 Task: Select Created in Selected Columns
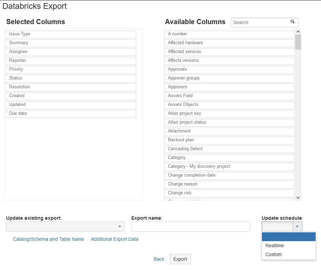click(71, 96)
